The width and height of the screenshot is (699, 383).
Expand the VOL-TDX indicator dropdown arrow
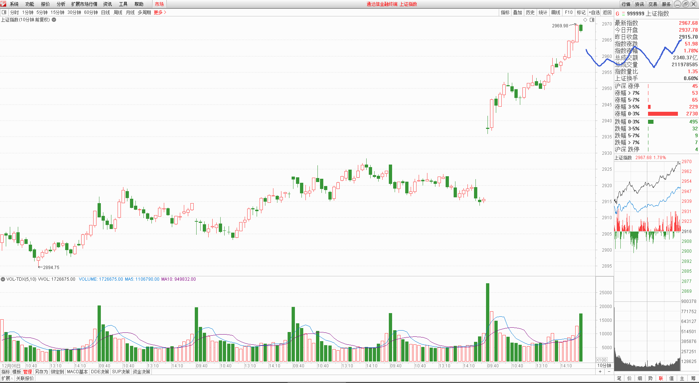3,279
